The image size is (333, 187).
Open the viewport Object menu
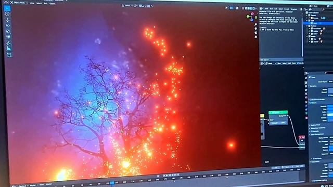pyautogui.click(x=52, y=4)
